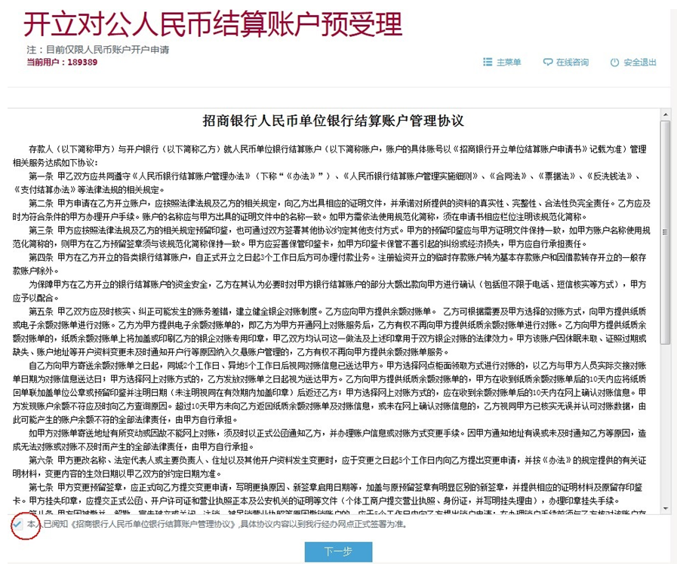Click the agreement scrollbar thumb
Image resolution: width=677 pixels, height=564 pixels.
pos(664,226)
